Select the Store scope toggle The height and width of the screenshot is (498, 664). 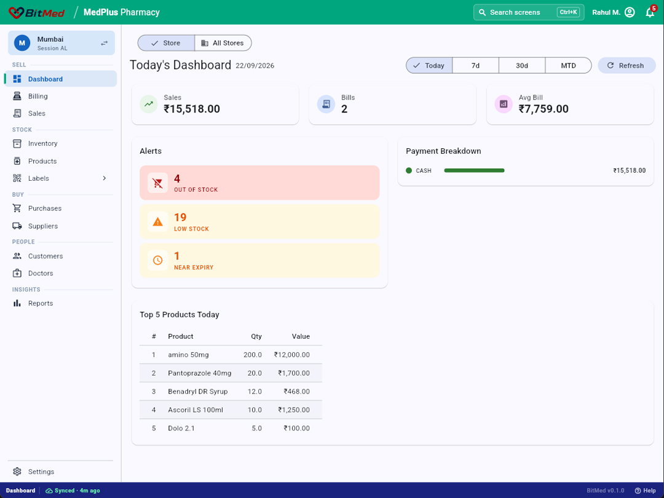click(166, 43)
